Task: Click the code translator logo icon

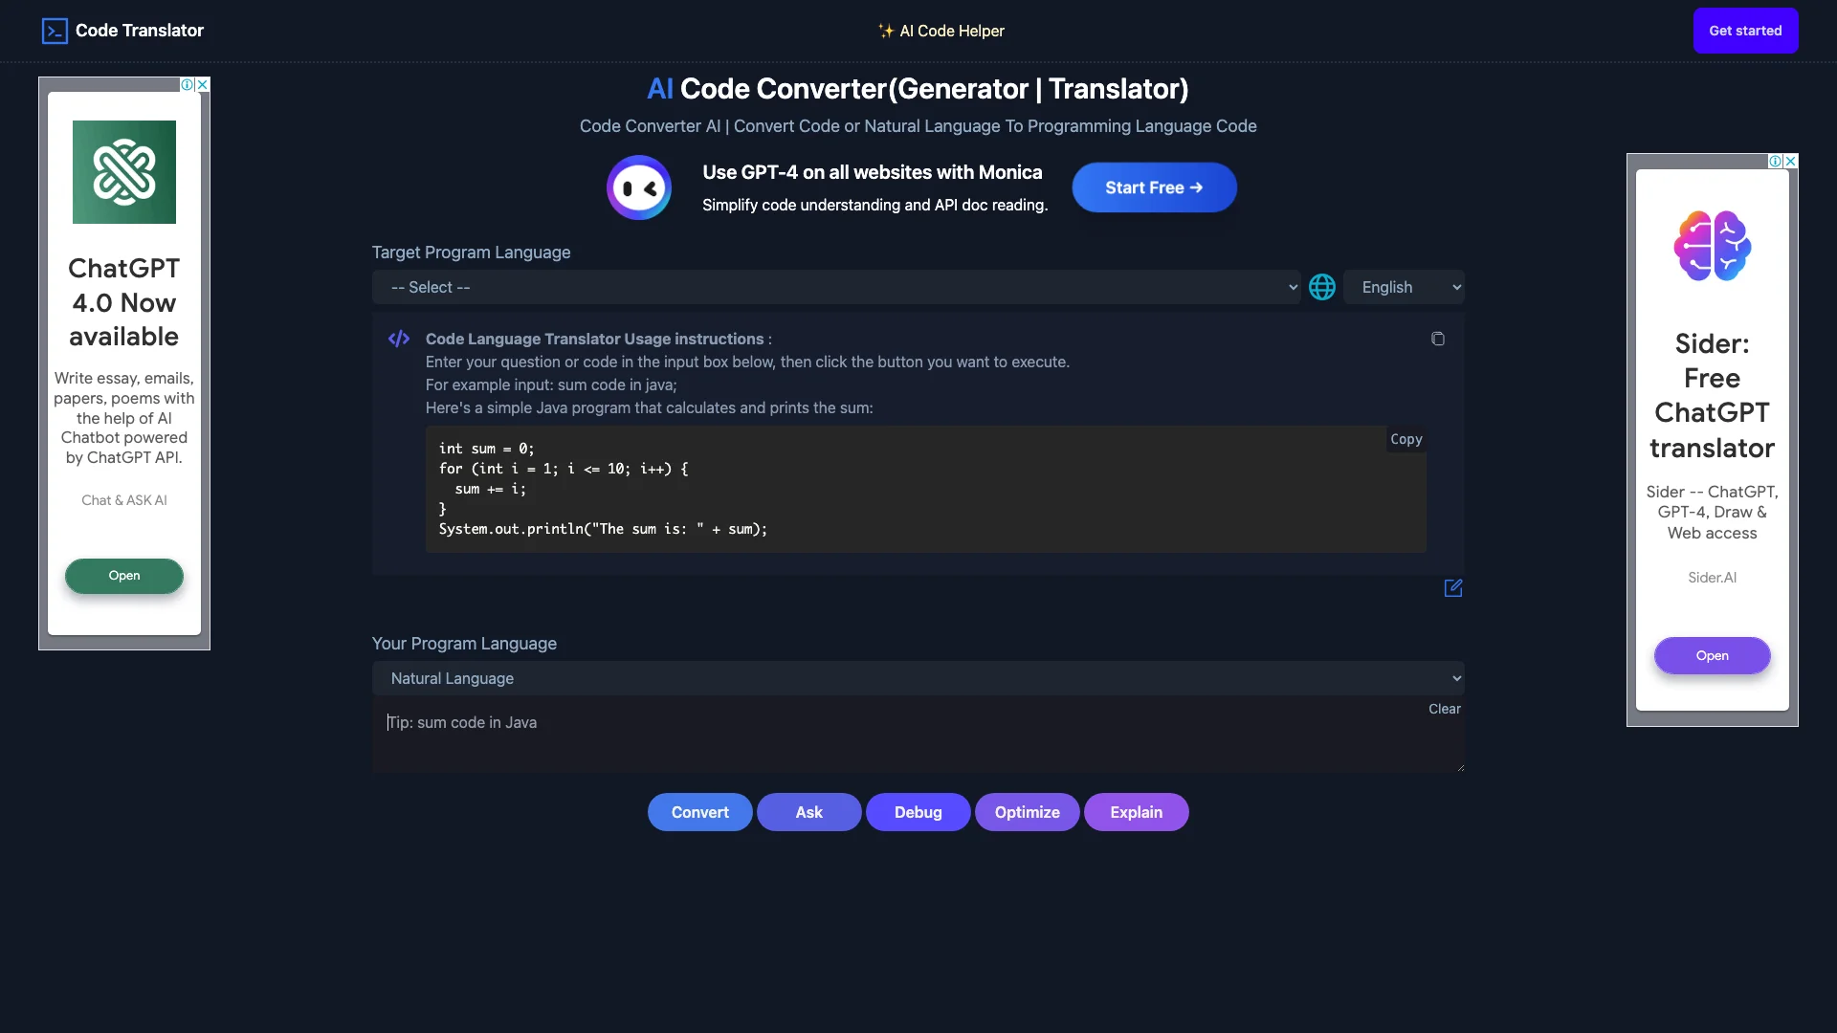Action: point(53,31)
